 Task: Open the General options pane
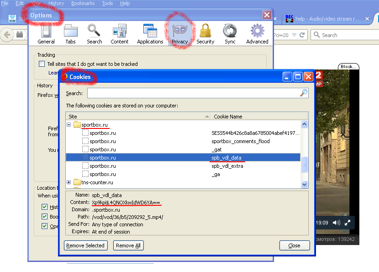coord(46,34)
